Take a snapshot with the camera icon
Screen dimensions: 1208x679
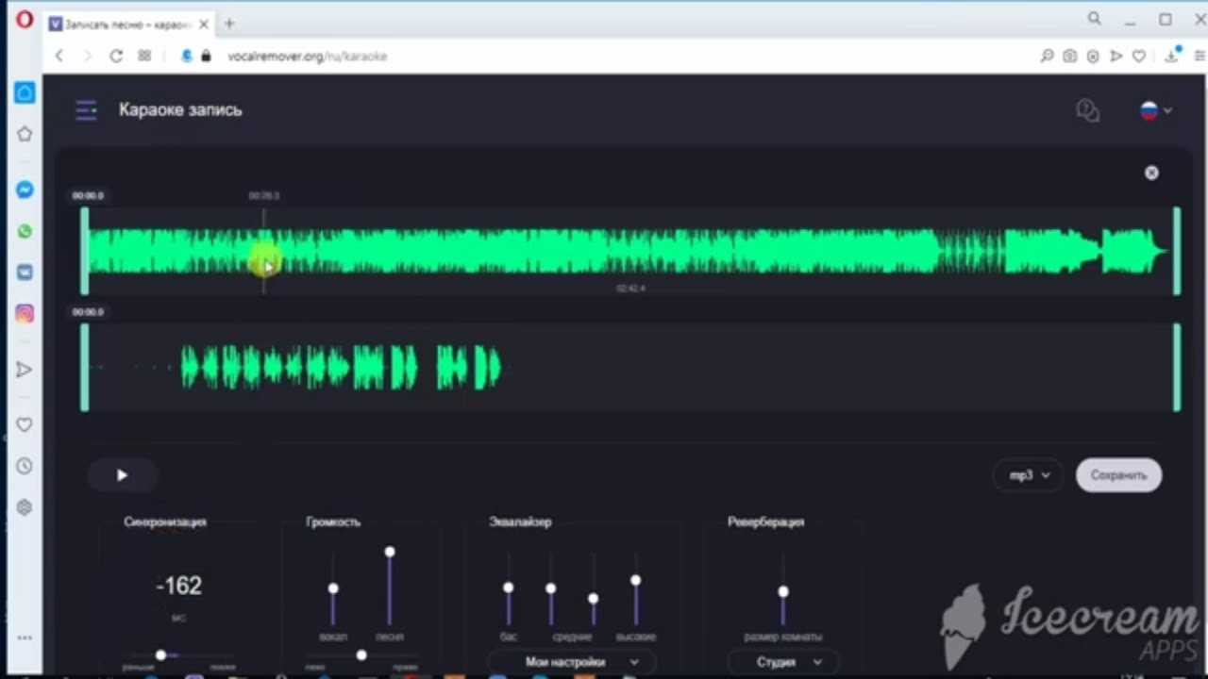[1069, 57]
